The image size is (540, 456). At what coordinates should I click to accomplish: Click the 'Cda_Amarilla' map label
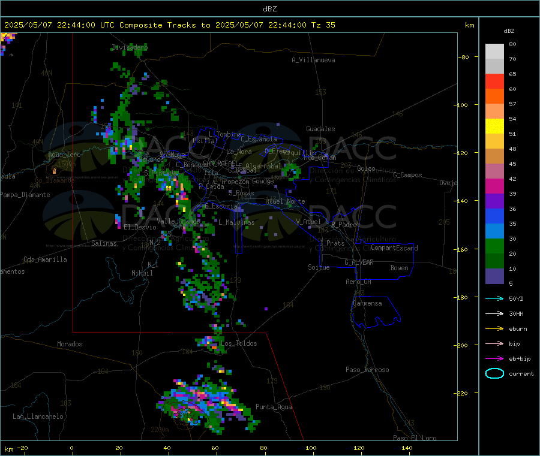(45, 259)
